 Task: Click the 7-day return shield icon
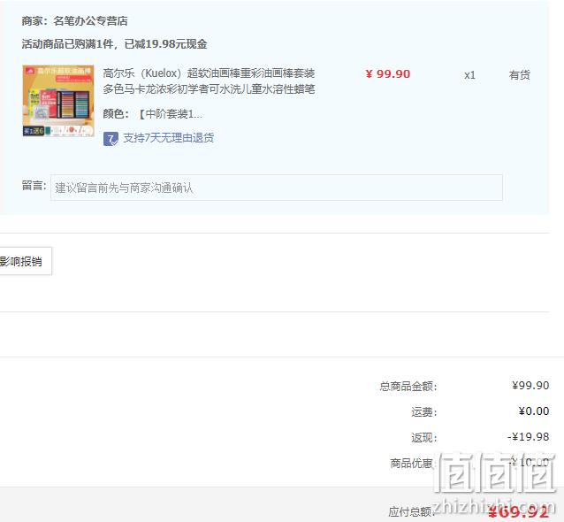point(111,139)
